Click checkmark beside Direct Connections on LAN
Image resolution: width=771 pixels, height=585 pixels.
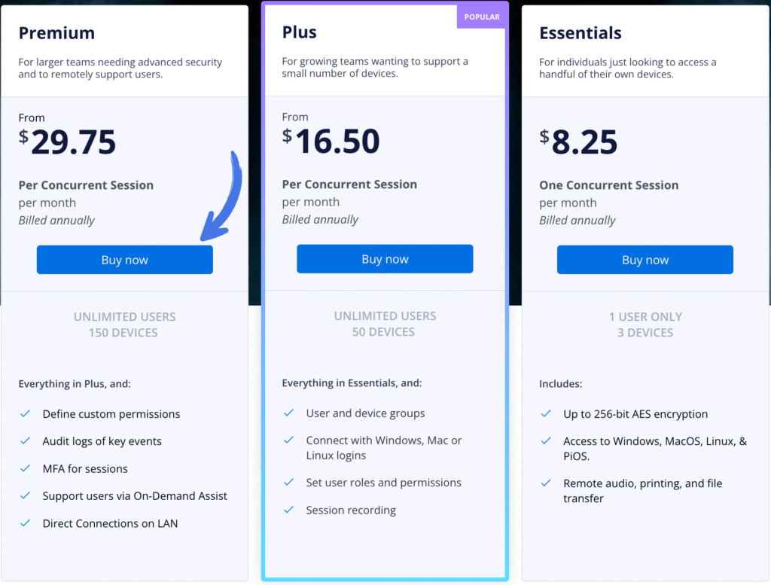click(x=26, y=523)
